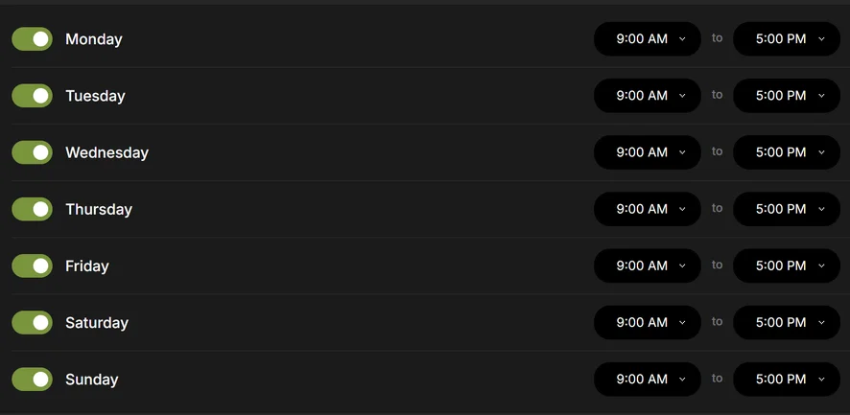Change Wednesday's 5:00 PM end time
The width and height of the screenshot is (850, 415).
(x=787, y=152)
